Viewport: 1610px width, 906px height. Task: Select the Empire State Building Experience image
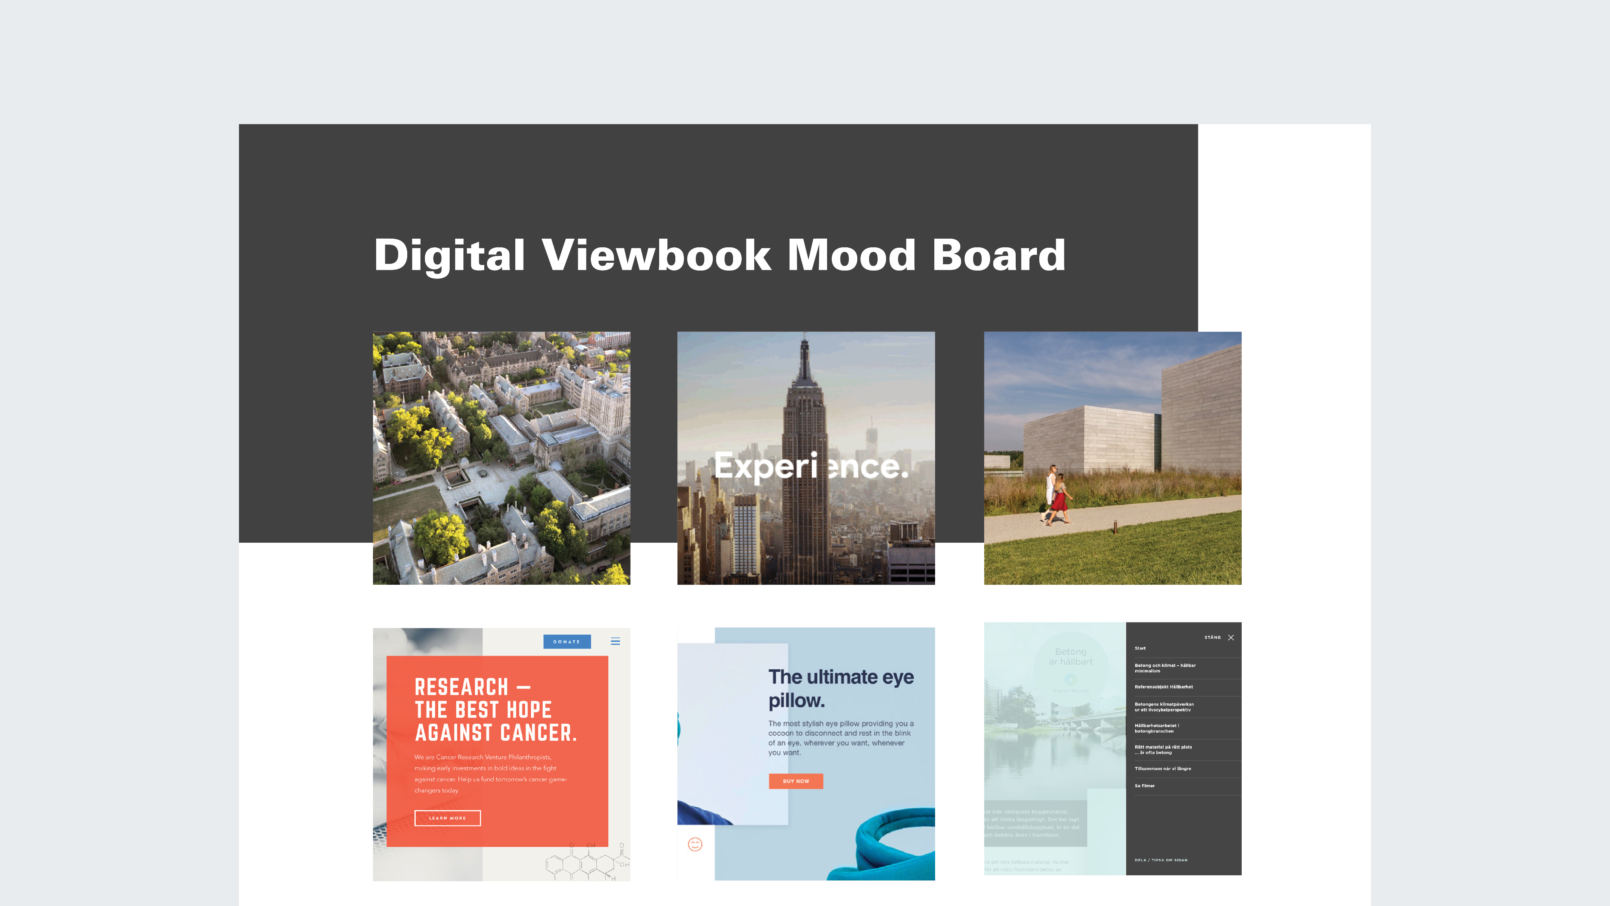(x=806, y=458)
